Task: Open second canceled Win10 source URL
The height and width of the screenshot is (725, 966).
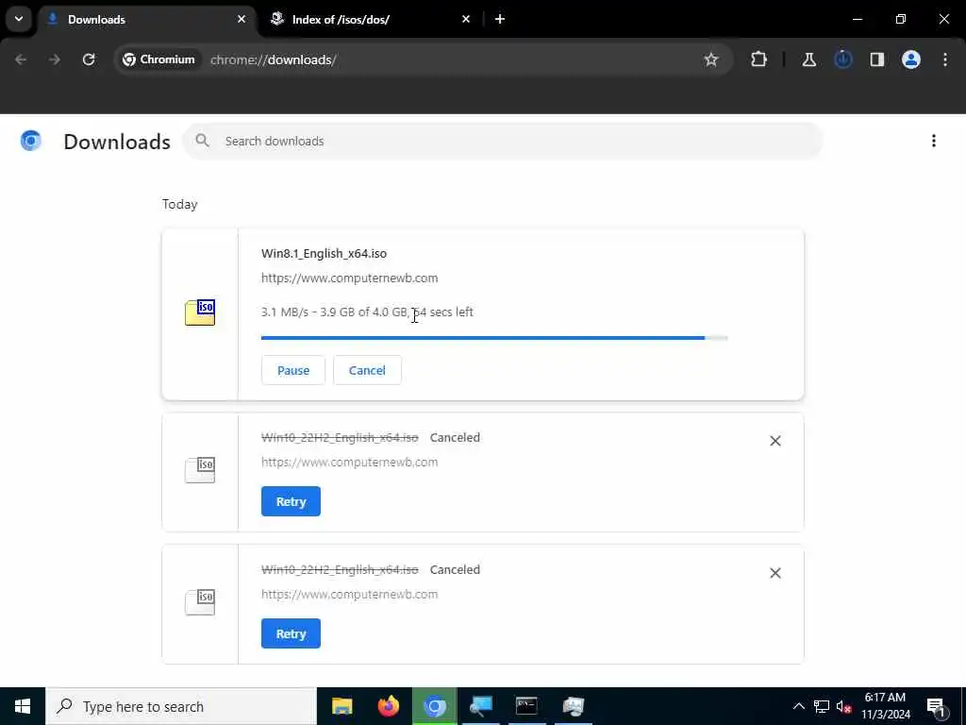Action: [349, 595]
